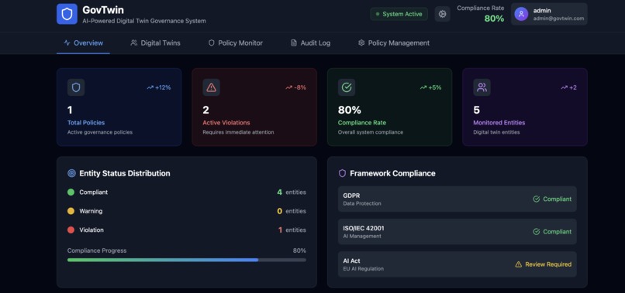Click the AI Act review warning icon
The image size is (625, 293).
point(519,264)
